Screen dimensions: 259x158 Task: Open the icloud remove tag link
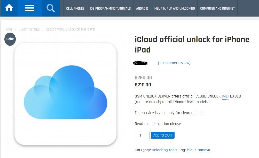[199, 150]
